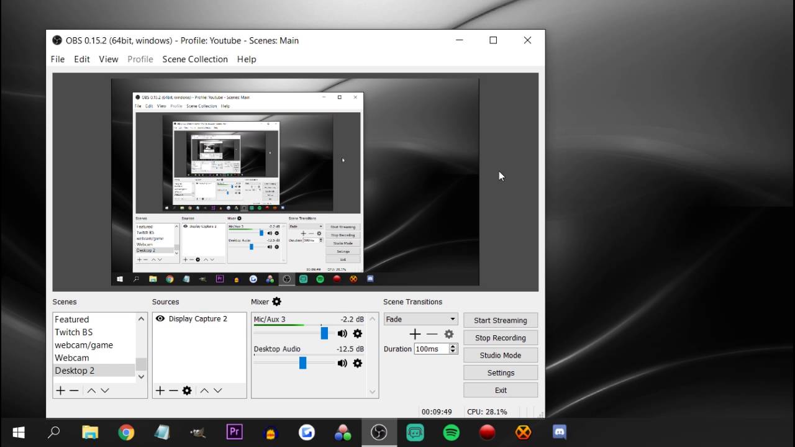Open Spotify from taskbar
Image resolution: width=795 pixels, height=447 pixels.
(x=451, y=432)
